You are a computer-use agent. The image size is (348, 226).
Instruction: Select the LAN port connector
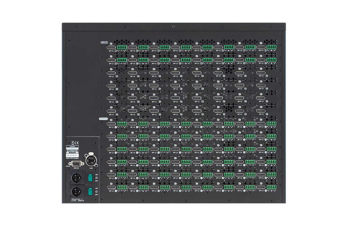[91, 161]
